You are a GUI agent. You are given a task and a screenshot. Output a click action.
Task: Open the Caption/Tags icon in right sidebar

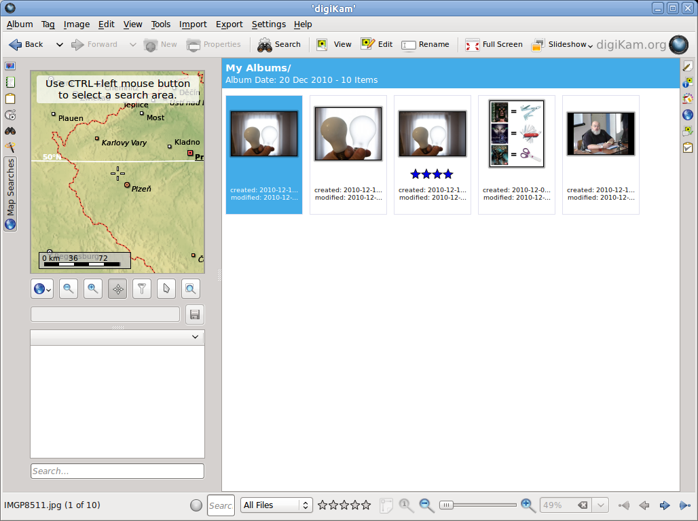click(x=688, y=131)
